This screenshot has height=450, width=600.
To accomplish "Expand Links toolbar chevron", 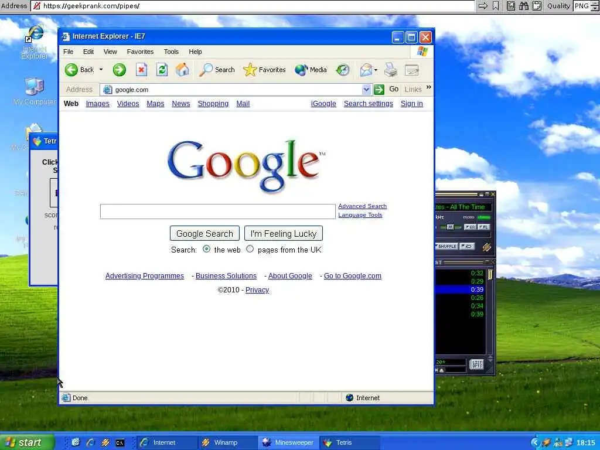I will coord(428,88).
